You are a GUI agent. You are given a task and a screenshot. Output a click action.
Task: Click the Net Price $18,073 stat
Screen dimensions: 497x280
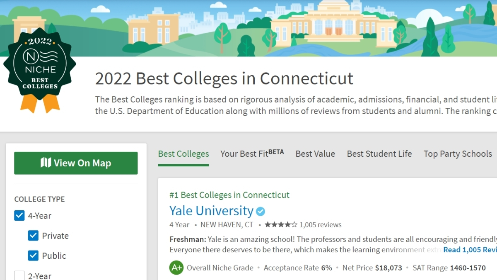pos(372,268)
